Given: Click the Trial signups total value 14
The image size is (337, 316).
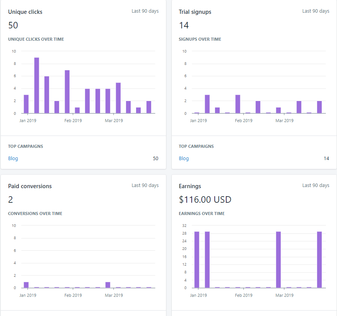Looking at the screenshot, I should click(x=184, y=25).
